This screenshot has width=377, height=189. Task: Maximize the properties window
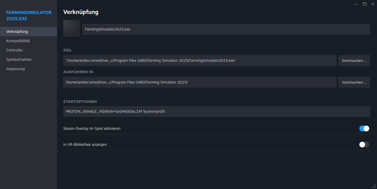point(365,4)
